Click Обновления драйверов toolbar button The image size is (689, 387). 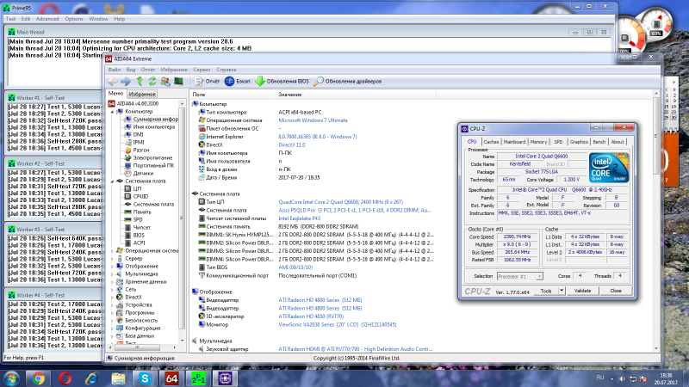[x=348, y=81]
